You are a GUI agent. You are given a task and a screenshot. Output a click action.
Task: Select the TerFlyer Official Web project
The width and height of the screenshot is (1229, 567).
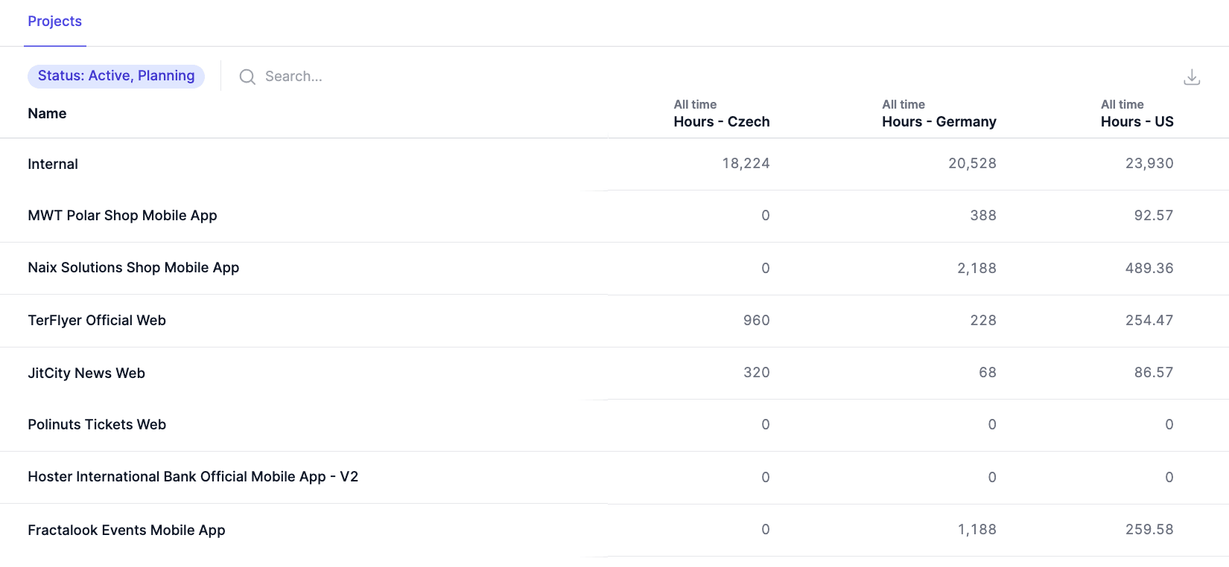97,321
